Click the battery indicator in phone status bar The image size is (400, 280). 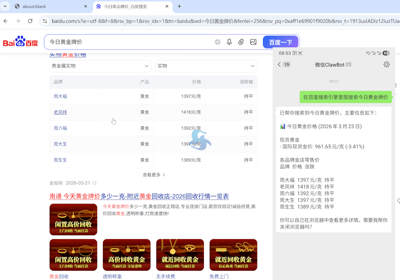pyautogui.click(x=386, y=53)
